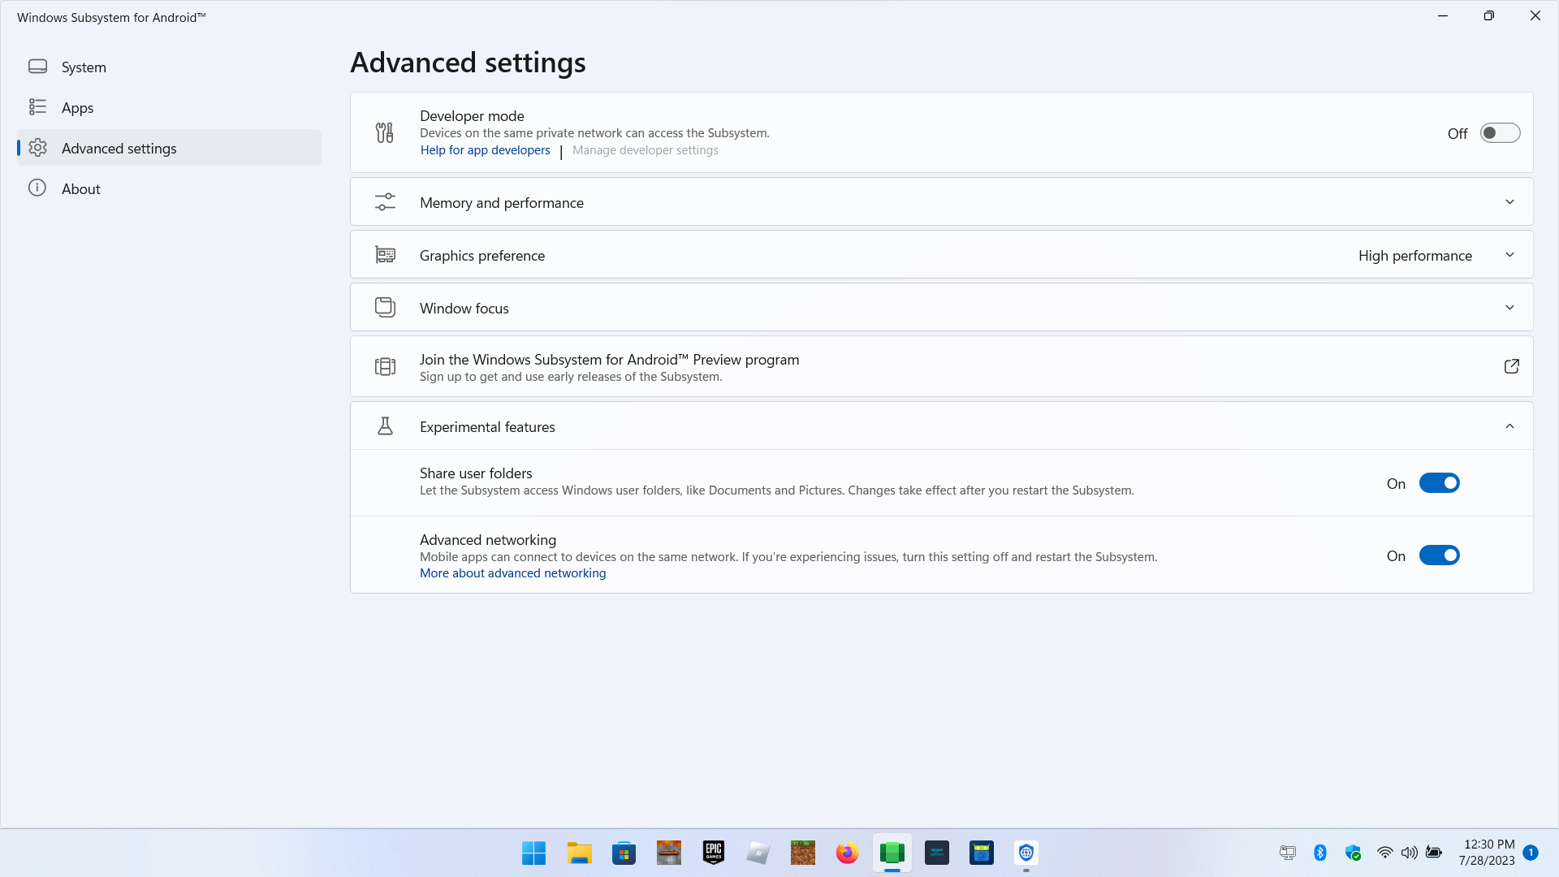Collapse the Experimental features section
This screenshot has width=1559, height=877.
(942, 426)
